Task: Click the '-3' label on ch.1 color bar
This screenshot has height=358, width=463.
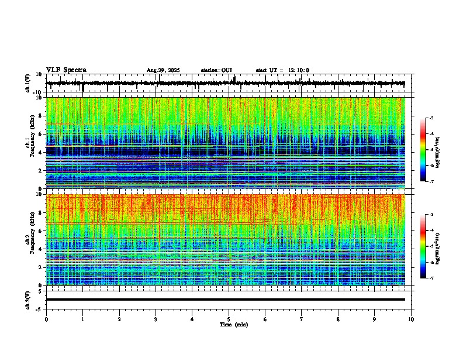Action: (x=431, y=118)
